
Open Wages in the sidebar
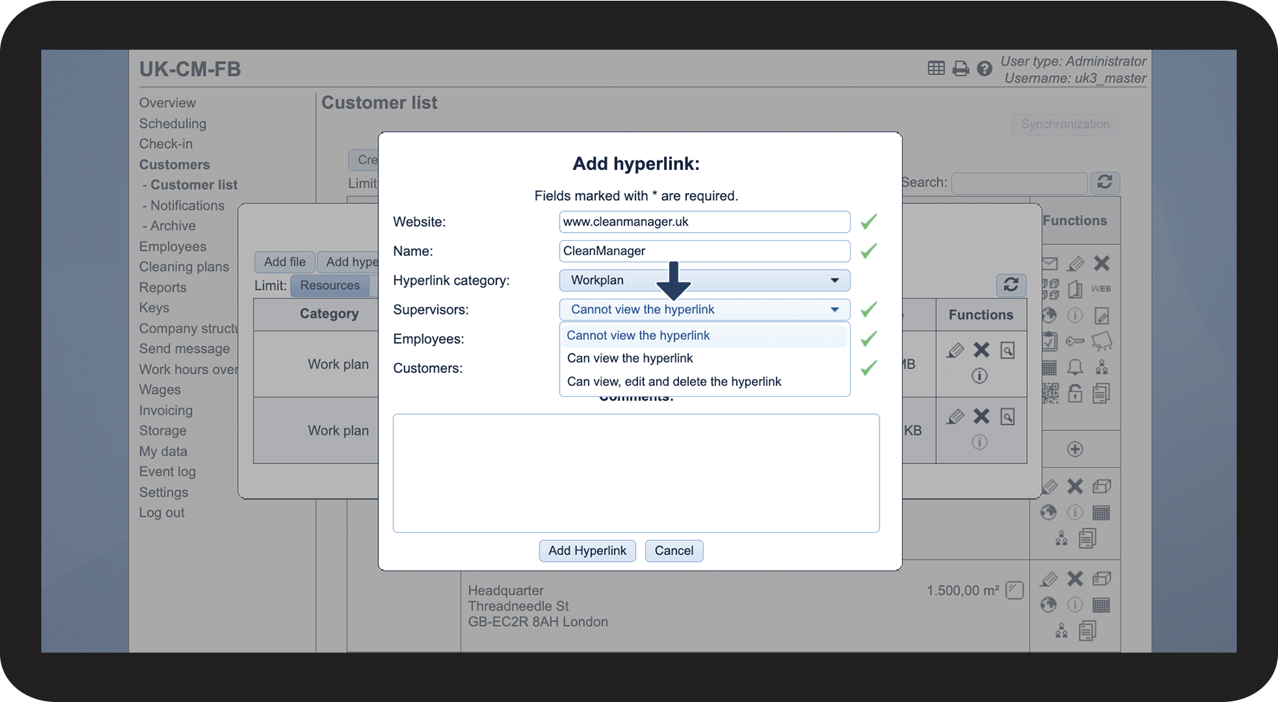160,390
